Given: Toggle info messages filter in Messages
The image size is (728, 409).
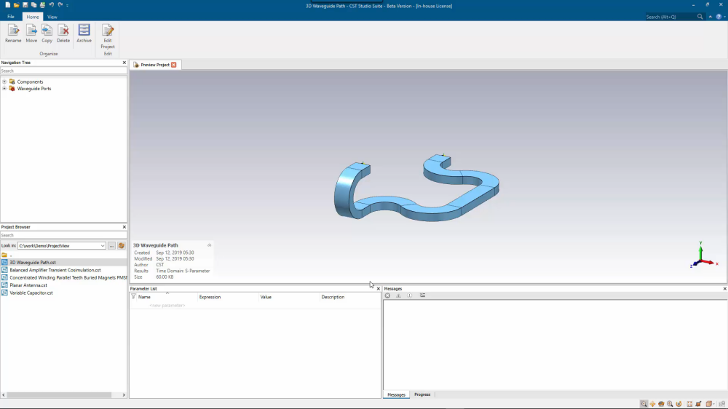Looking at the screenshot, I should point(409,295).
